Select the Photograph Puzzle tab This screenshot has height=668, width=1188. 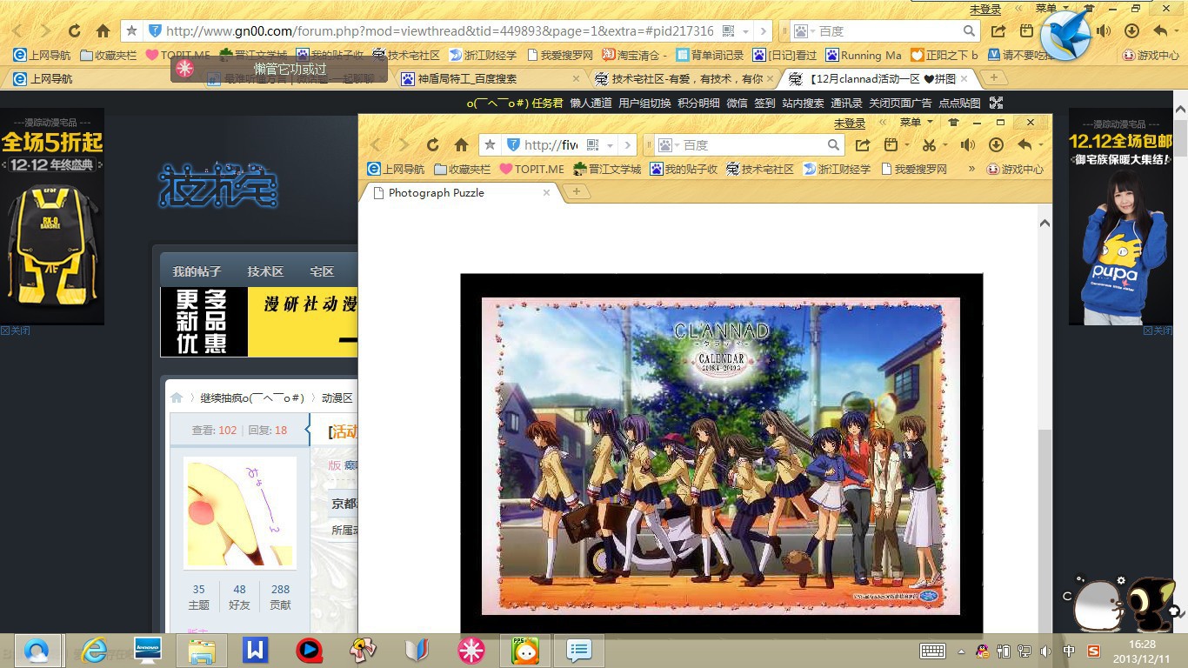[436, 192]
